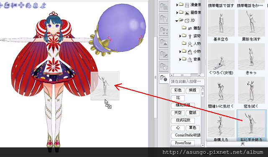Screen dimensions: 268x157
Task: Open the tone pattern material folder sidebar icon
Action: (164, 7)
